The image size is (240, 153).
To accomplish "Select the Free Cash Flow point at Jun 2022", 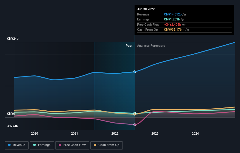I will (134, 125).
